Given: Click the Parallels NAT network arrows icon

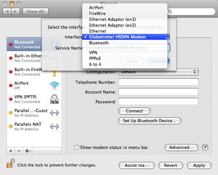Looking at the screenshot, I should (54, 126).
